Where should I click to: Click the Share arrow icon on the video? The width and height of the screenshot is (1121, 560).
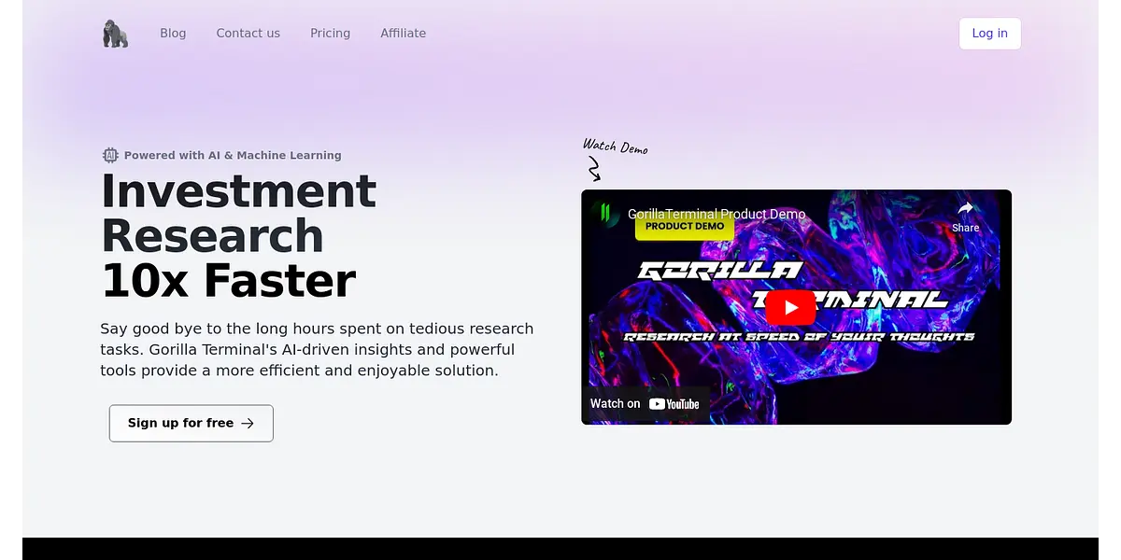click(965, 209)
